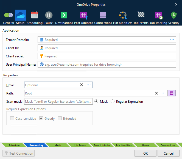The image size is (182, 159).
Task: Clear the Drive field with X icon
Action: coord(82,85)
